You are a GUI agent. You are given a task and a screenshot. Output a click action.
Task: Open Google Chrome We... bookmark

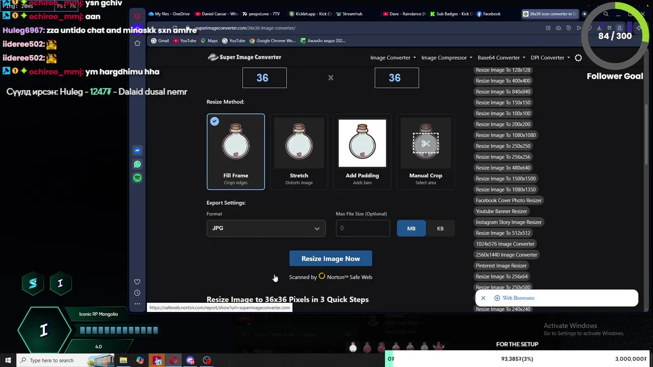272,41
